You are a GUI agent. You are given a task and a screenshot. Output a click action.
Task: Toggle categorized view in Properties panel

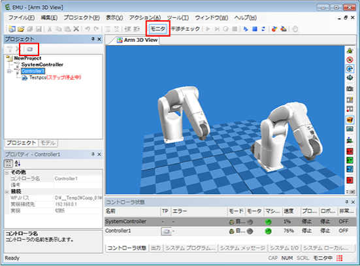point(8,163)
